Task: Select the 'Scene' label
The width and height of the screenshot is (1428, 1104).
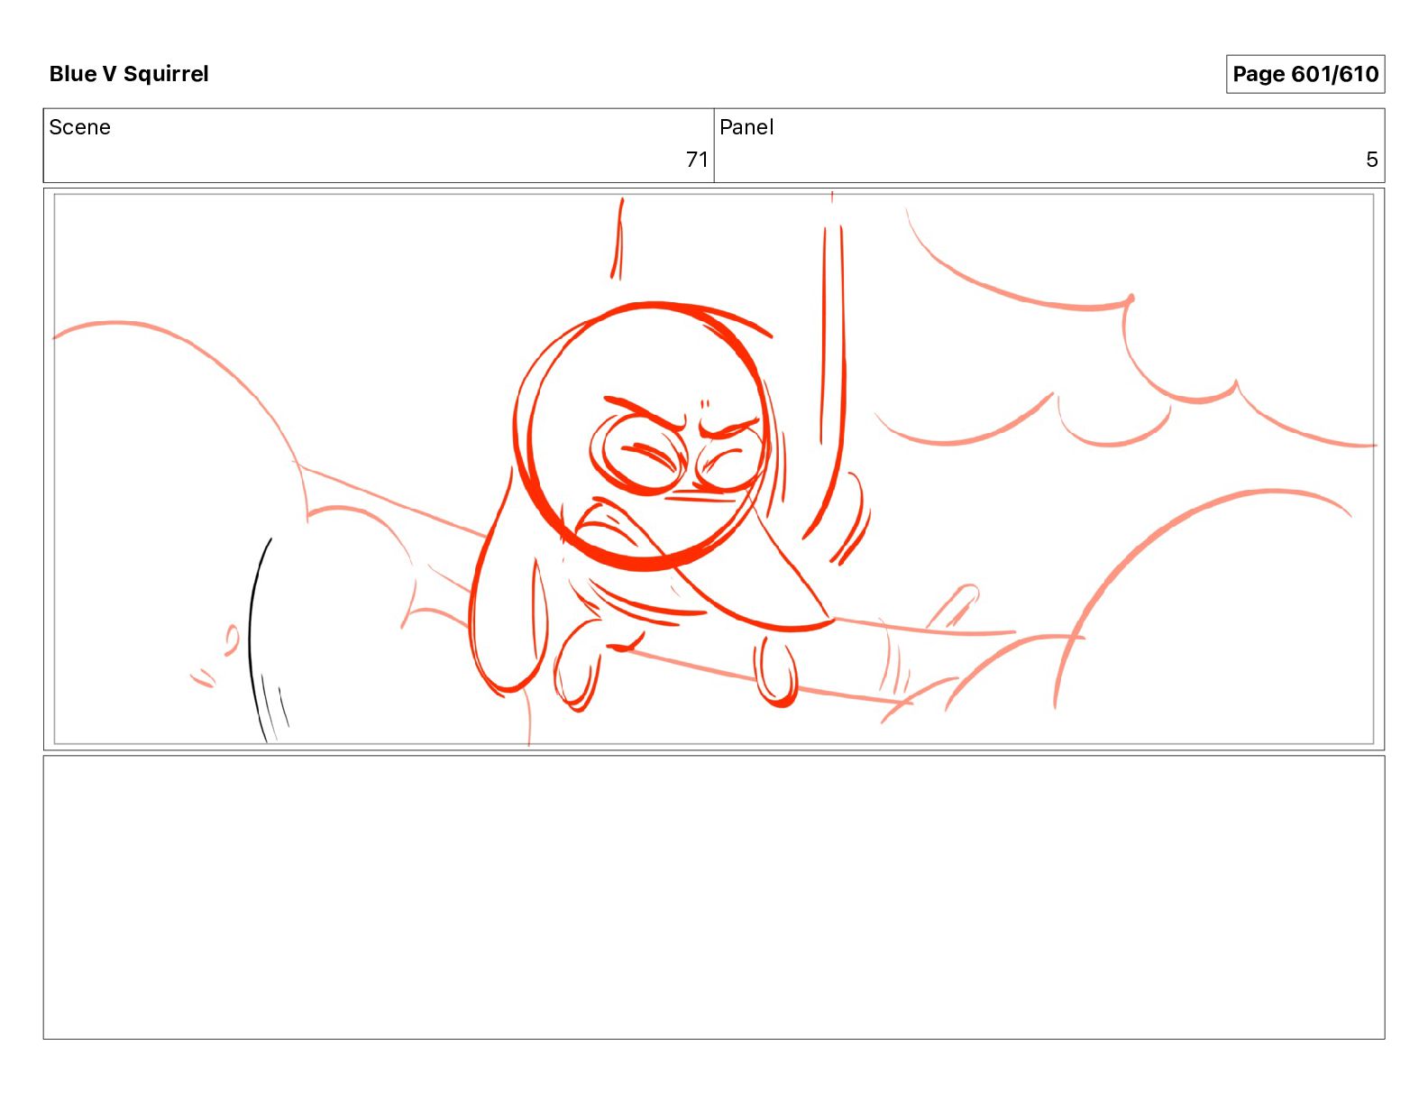Action: pyautogui.click(x=79, y=127)
